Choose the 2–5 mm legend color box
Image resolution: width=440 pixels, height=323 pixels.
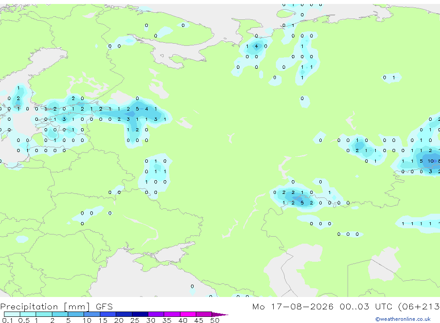click(x=60, y=314)
